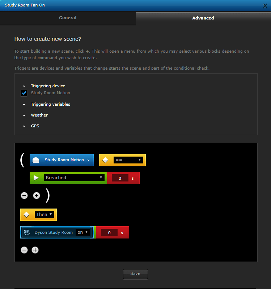Open the Breached state dropdown
The image size is (271, 289).
[74, 178]
